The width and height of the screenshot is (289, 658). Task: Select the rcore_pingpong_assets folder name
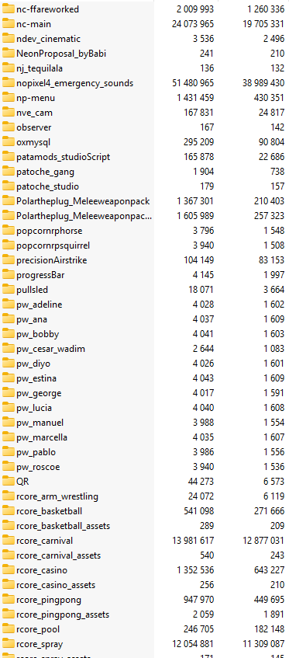pos(63,614)
